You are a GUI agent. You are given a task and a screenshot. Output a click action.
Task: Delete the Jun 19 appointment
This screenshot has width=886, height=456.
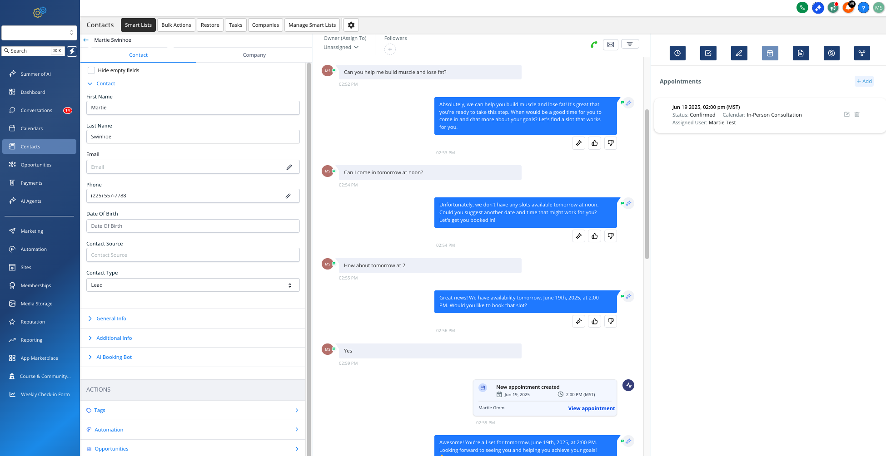[857, 114]
